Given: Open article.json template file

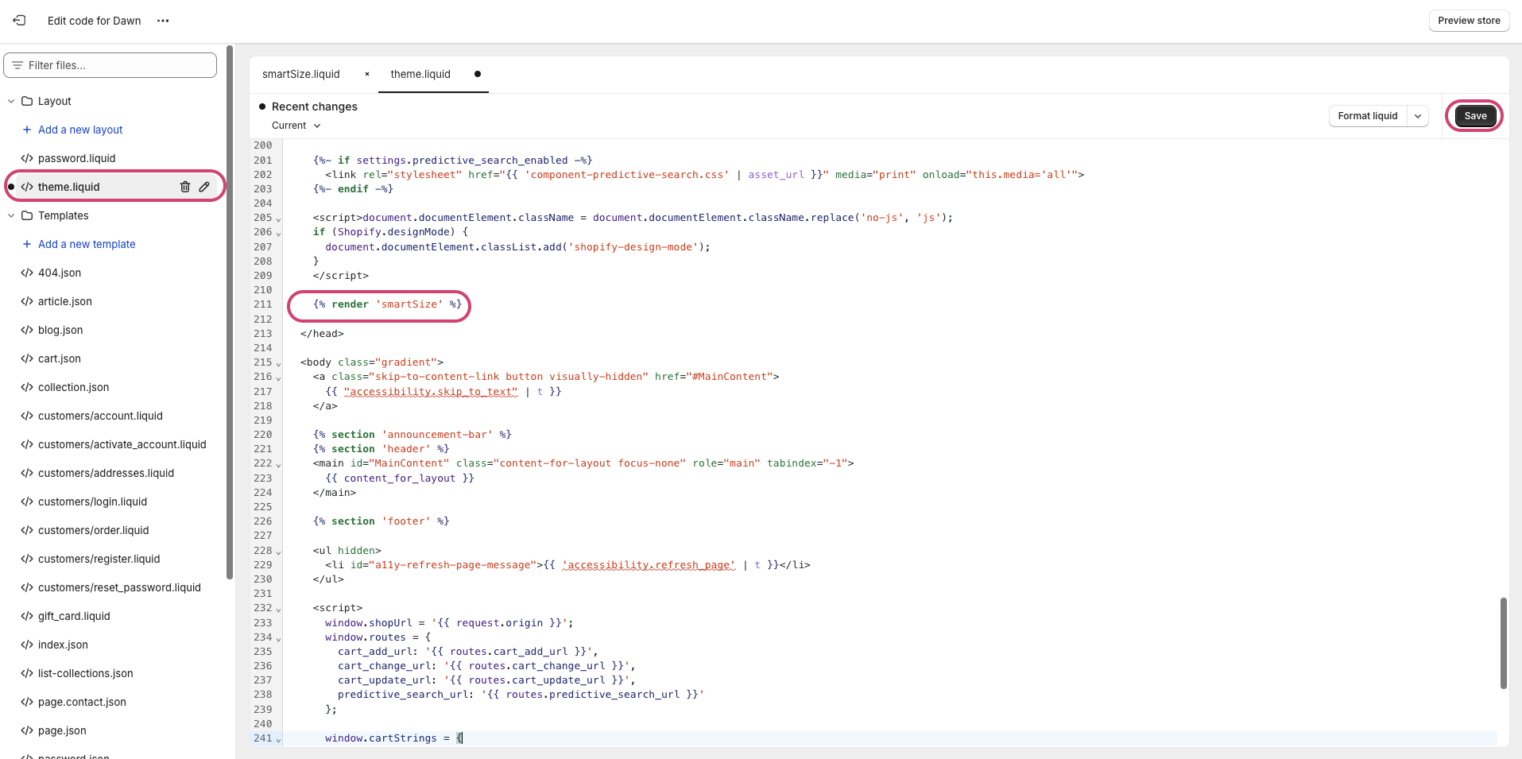Looking at the screenshot, I should (65, 301).
